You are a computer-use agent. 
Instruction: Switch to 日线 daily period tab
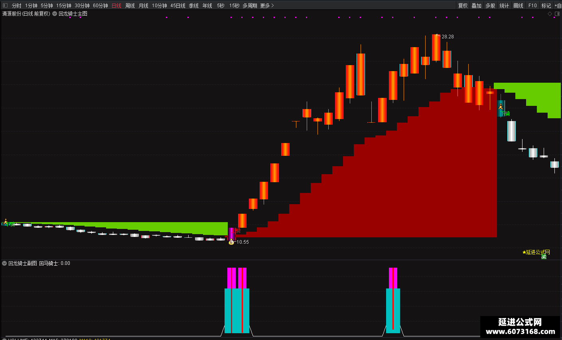click(x=116, y=6)
